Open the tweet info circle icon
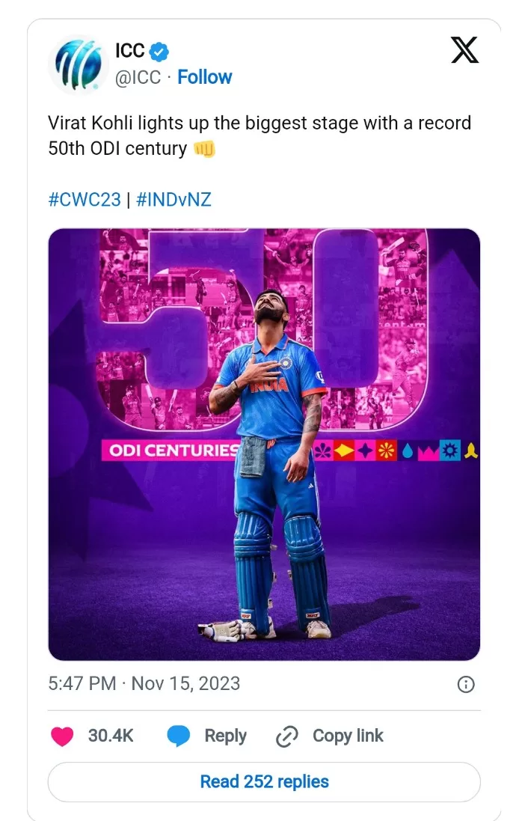 point(465,684)
